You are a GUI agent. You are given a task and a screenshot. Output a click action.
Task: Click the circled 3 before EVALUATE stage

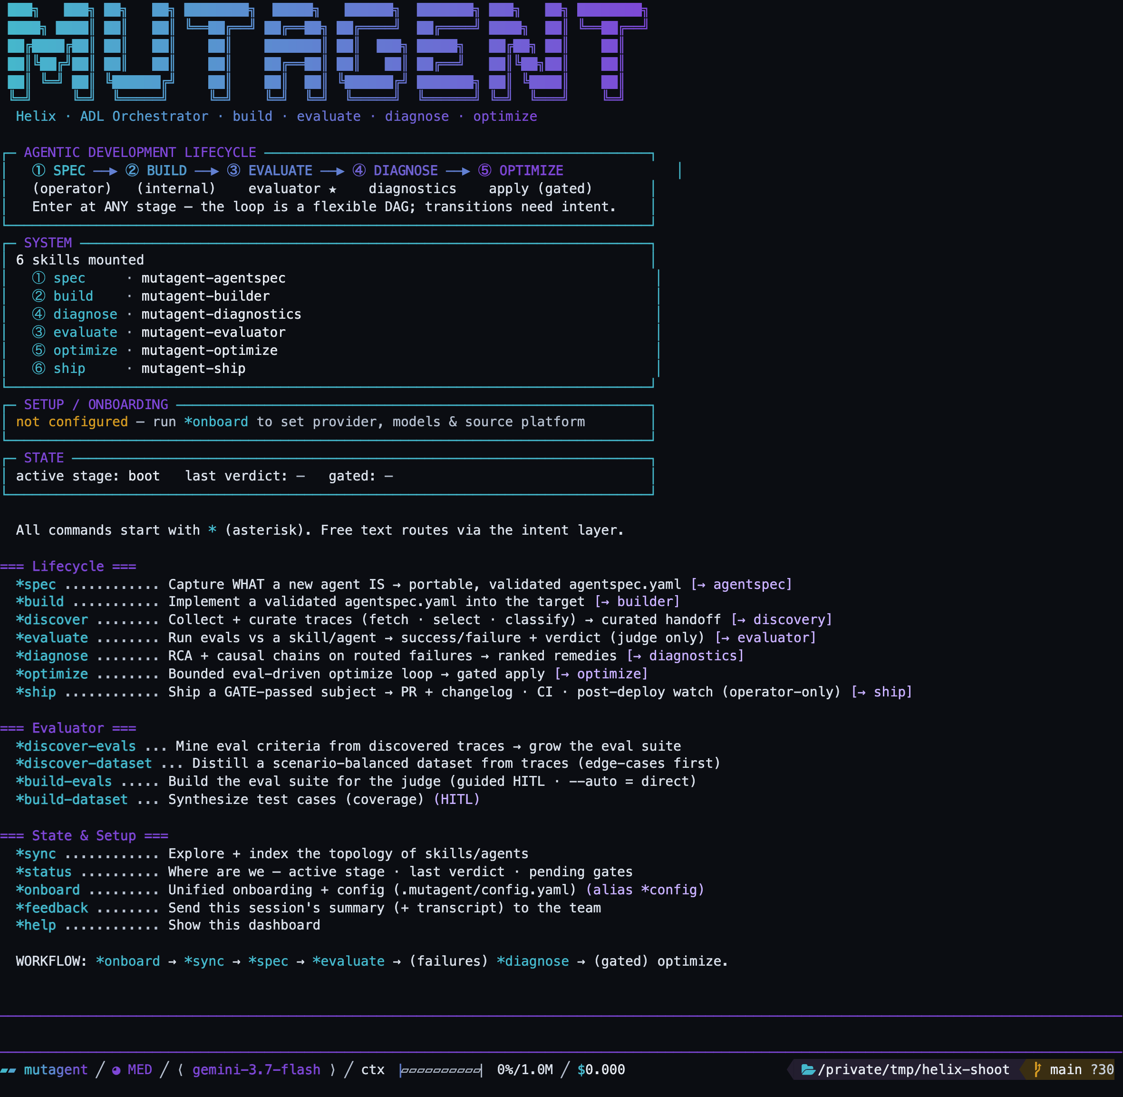pos(233,170)
